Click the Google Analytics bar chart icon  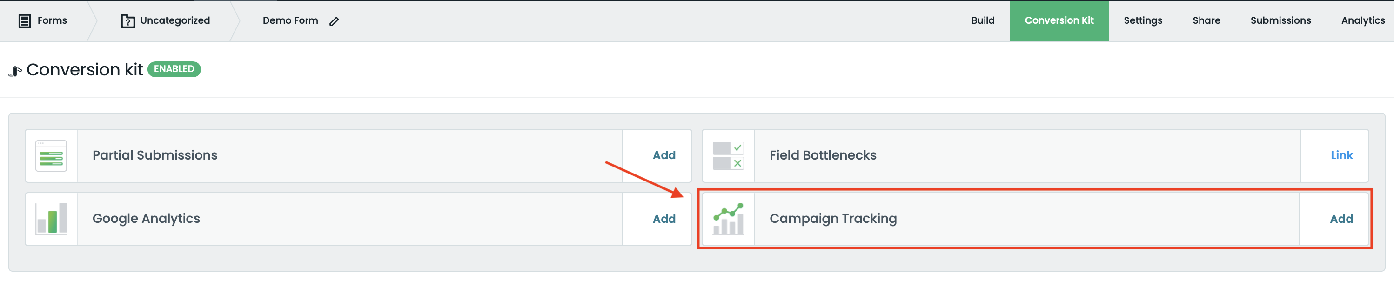pyautogui.click(x=51, y=219)
